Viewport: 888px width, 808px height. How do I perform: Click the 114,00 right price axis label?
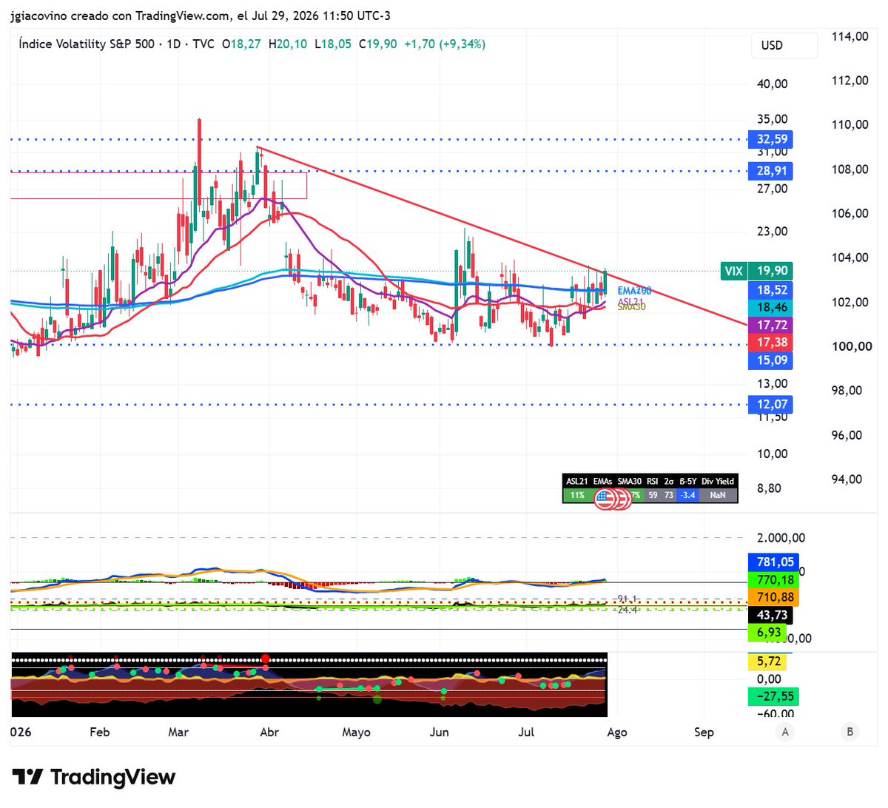coord(850,36)
